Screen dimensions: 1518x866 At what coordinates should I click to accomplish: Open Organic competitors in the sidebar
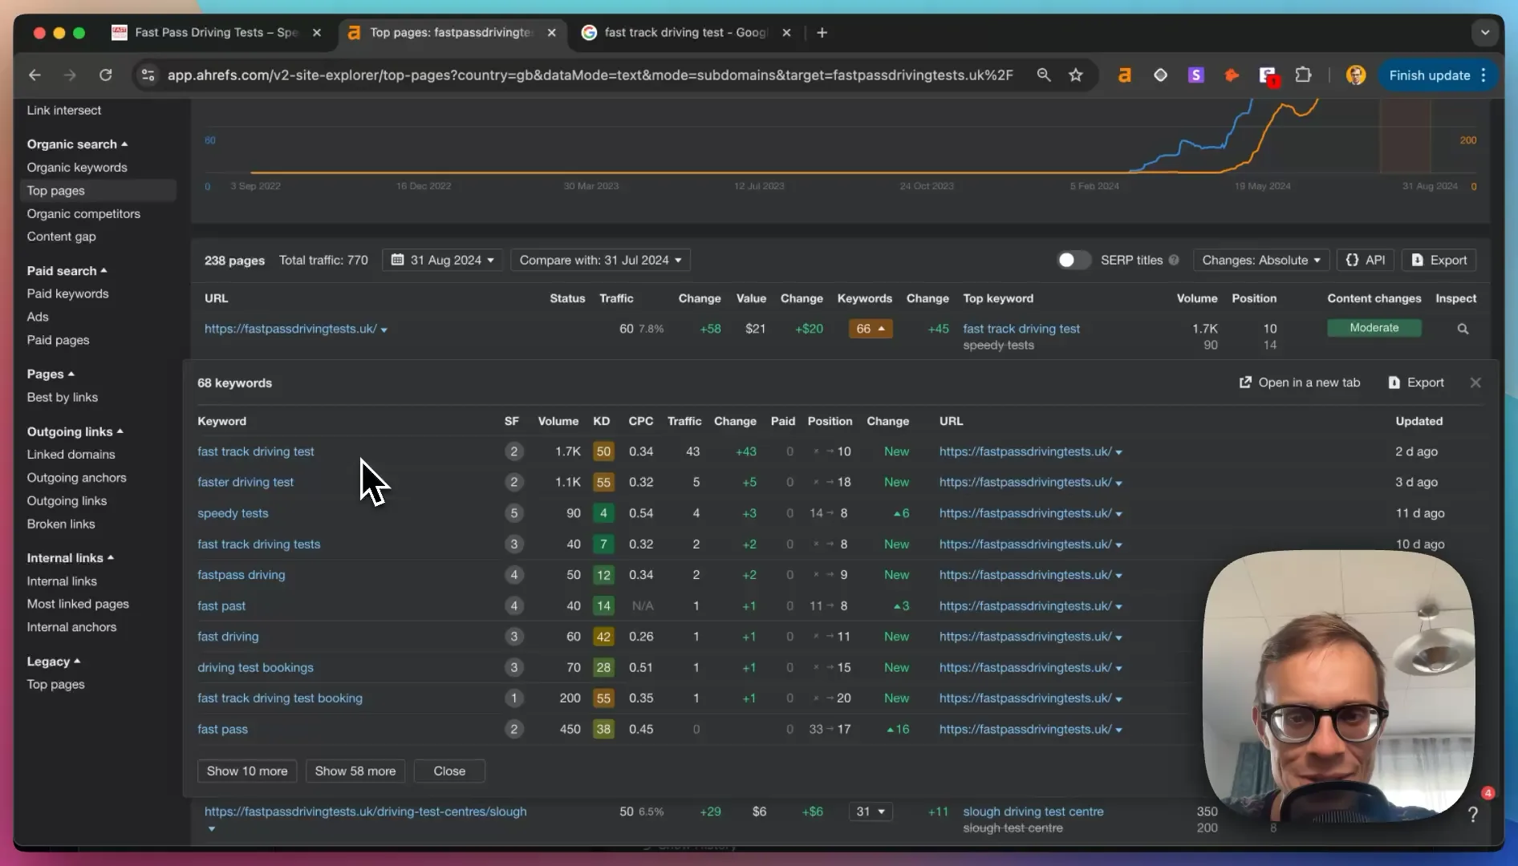click(83, 214)
